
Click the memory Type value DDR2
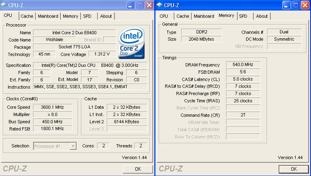point(201,32)
